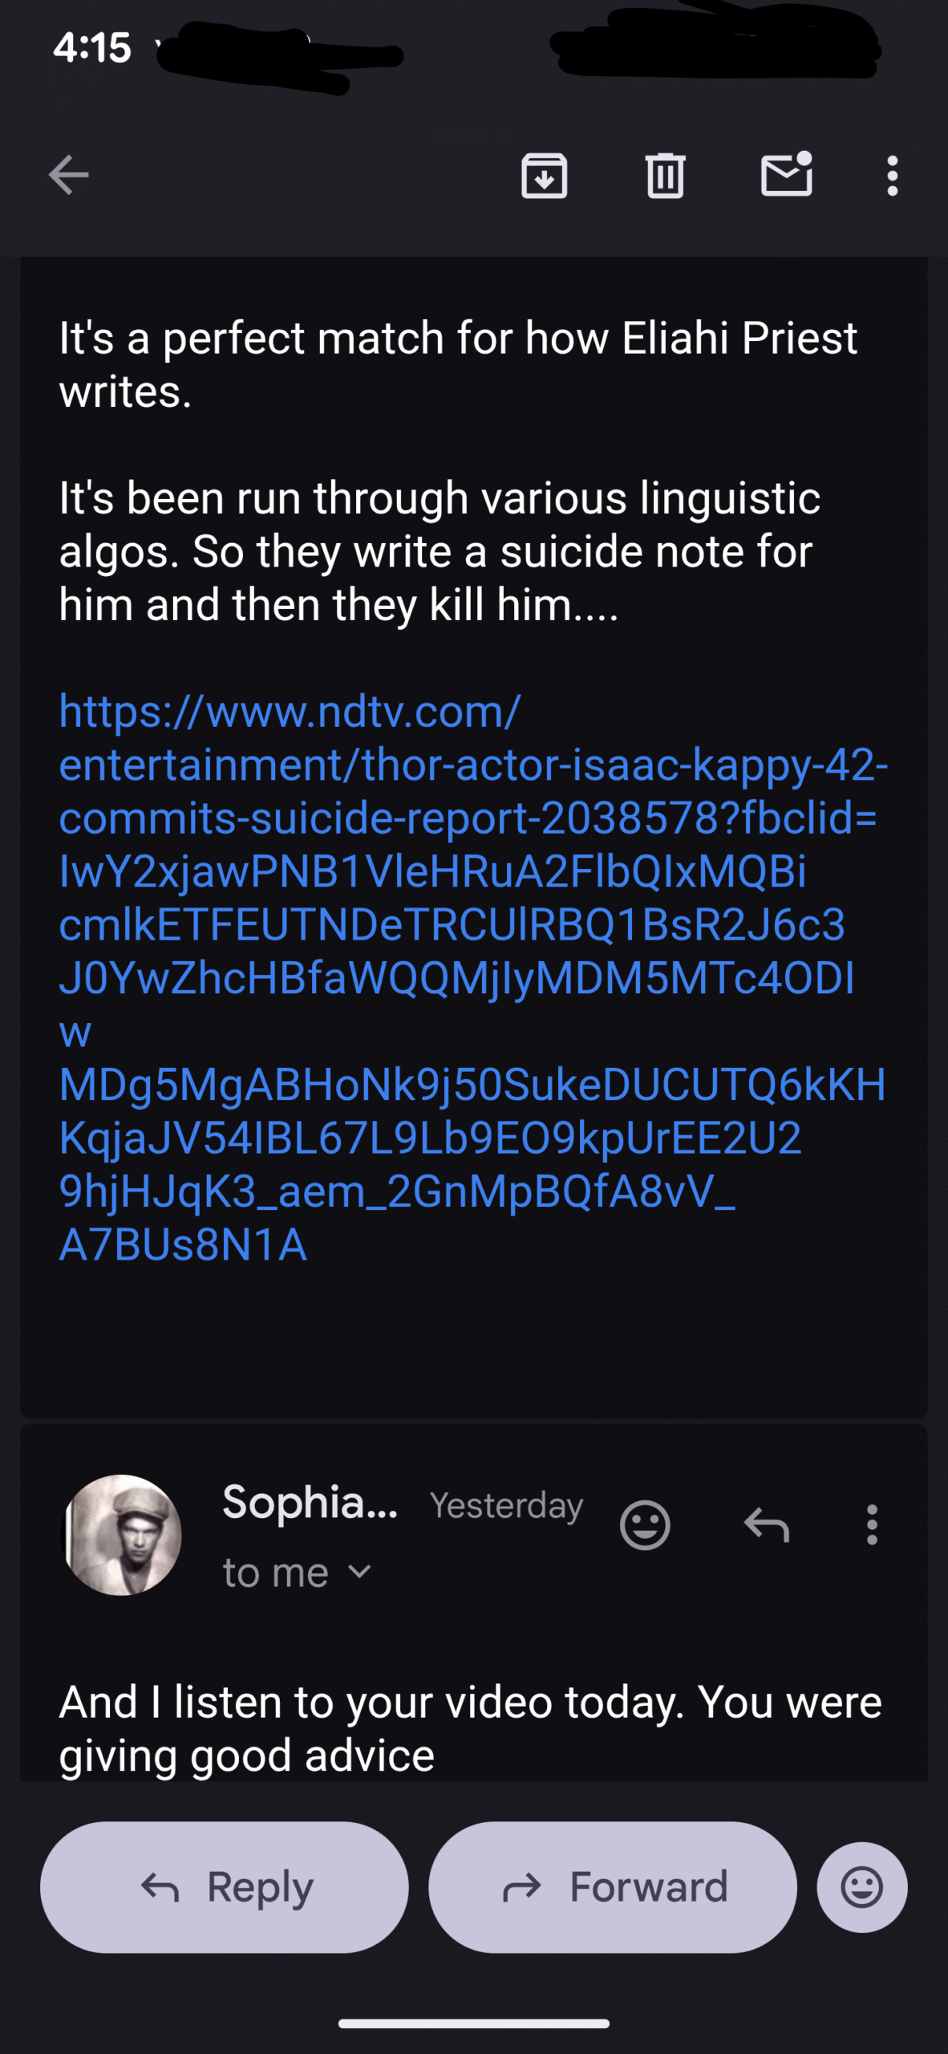Screen dimensions: 948x2054
Task: View Sophia's profile picture
Action: click(123, 1534)
